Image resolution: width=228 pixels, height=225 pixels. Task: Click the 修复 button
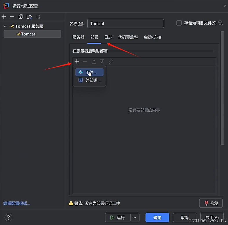[x=211, y=203]
